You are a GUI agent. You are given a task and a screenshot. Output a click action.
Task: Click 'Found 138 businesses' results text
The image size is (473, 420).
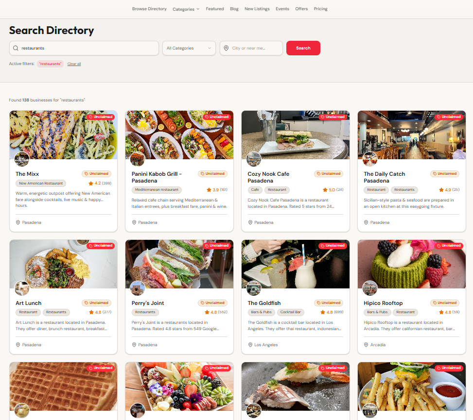(47, 100)
